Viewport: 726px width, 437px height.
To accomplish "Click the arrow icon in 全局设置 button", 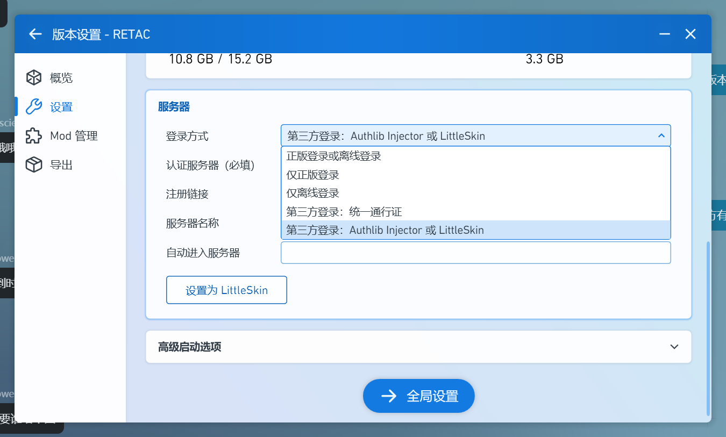I will (388, 396).
